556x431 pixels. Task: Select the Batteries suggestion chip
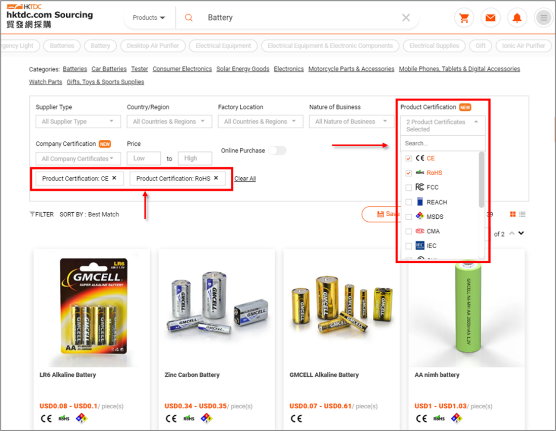(x=62, y=46)
